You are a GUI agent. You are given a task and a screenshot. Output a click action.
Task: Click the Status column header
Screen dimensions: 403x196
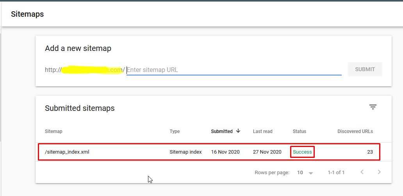(300, 131)
